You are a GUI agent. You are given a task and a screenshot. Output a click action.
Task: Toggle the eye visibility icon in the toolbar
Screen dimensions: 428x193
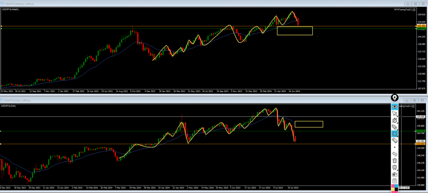pyautogui.click(x=395, y=107)
